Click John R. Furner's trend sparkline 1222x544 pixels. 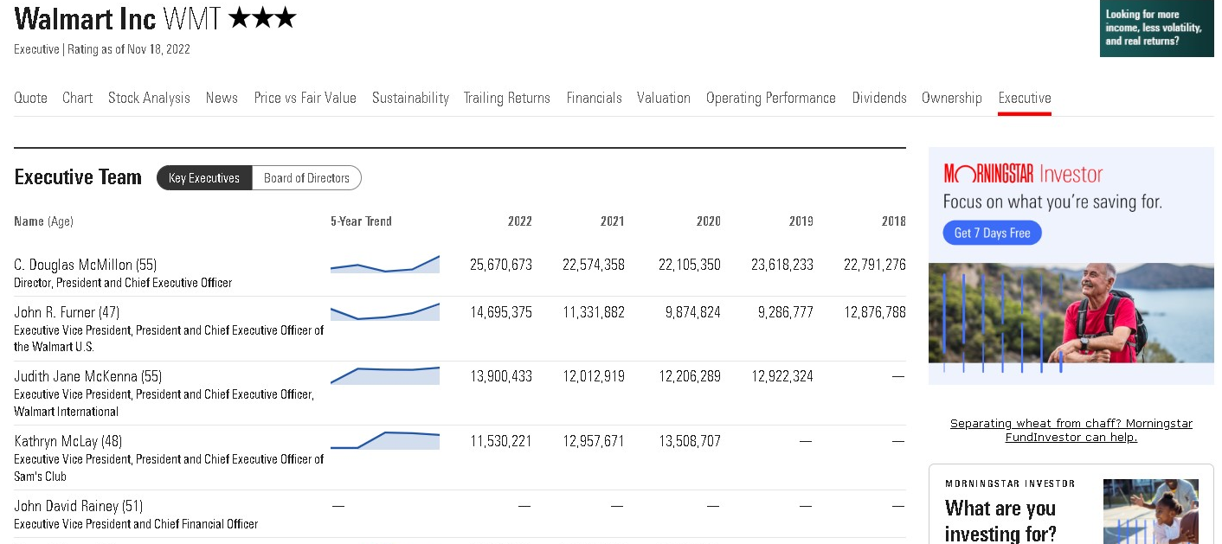coord(385,312)
